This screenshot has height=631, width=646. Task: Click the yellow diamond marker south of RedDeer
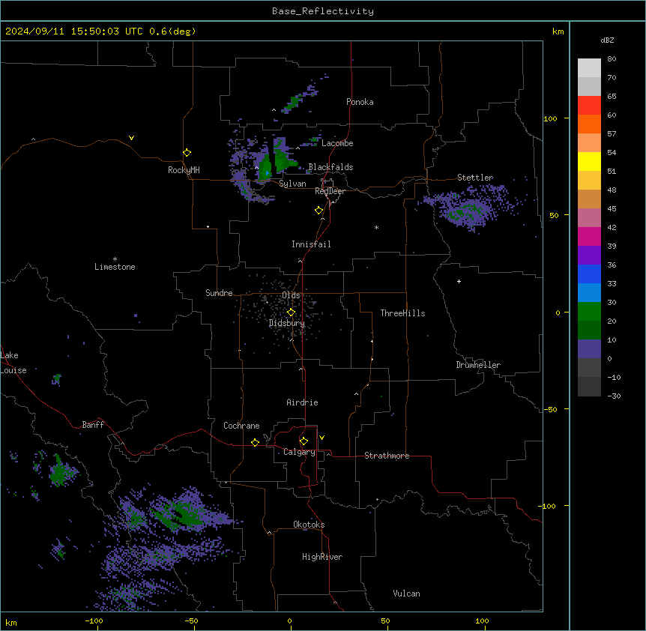(319, 210)
